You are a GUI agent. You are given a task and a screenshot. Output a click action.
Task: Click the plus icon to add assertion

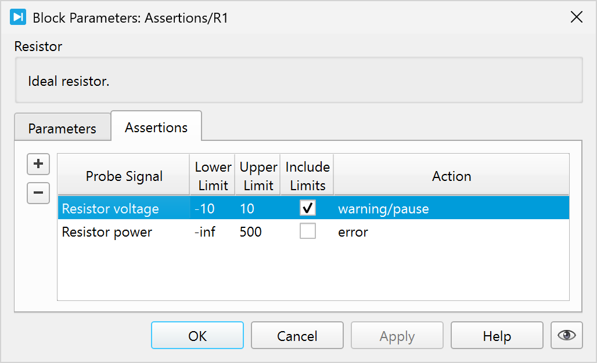pyautogui.click(x=38, y=164)
